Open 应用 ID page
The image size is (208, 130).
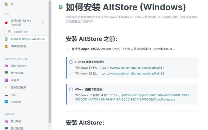(15, 80)
